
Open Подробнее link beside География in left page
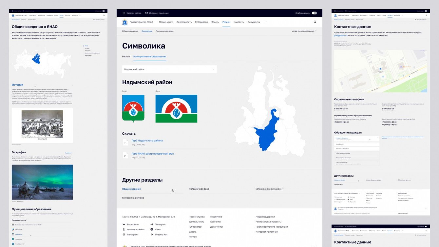tap(68, 153)
